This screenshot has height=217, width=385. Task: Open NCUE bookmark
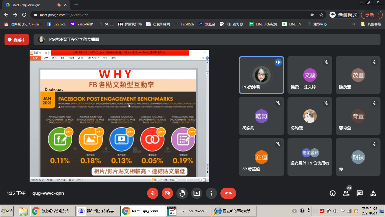click(106, 24)
